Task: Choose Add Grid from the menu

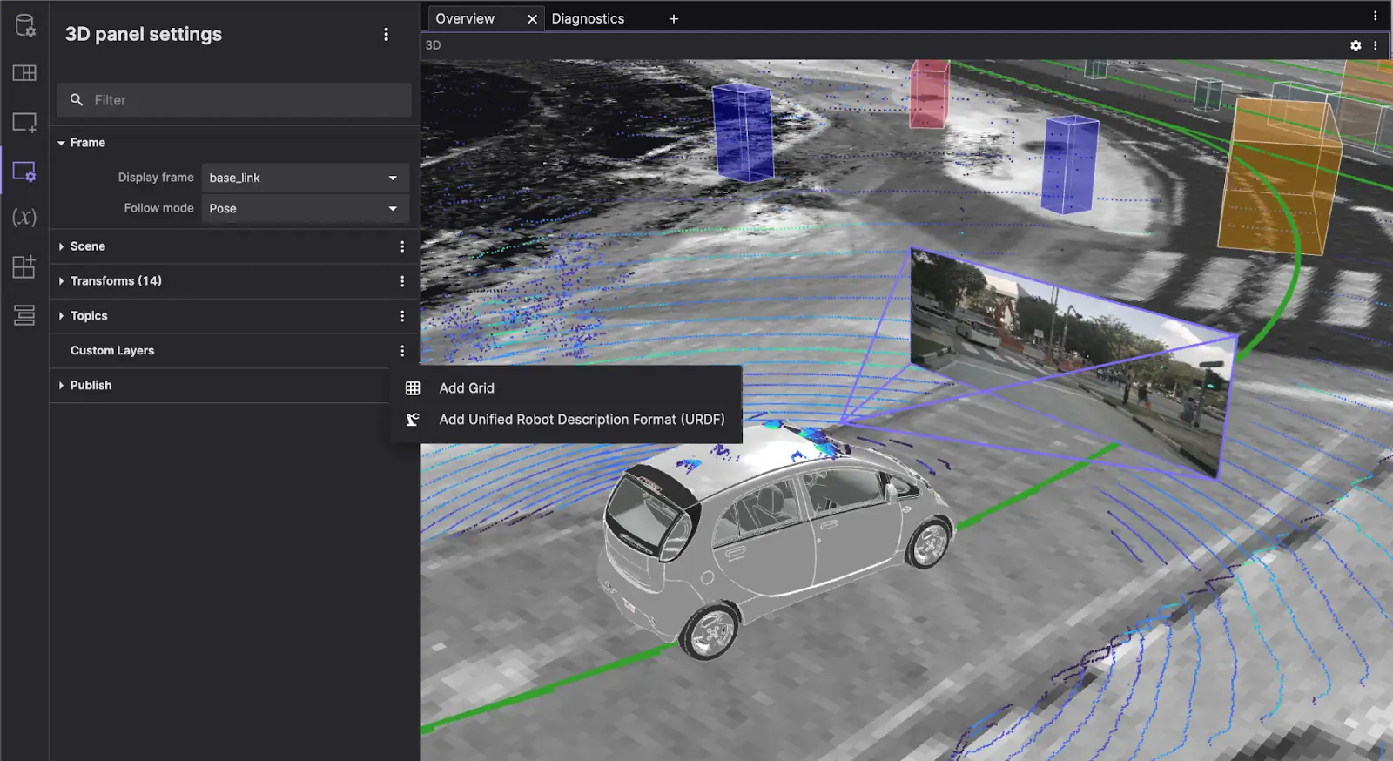Action: [x=567, y=388]
